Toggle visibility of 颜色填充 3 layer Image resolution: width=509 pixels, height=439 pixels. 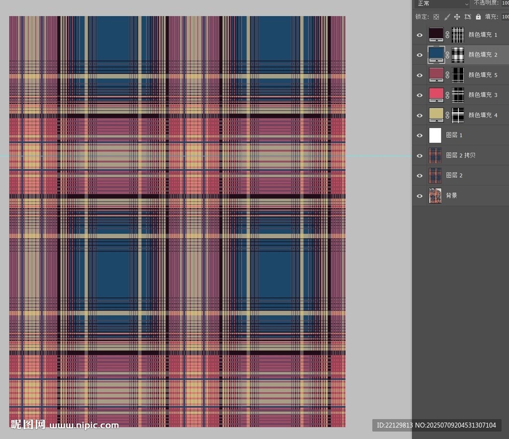[420, 95]
